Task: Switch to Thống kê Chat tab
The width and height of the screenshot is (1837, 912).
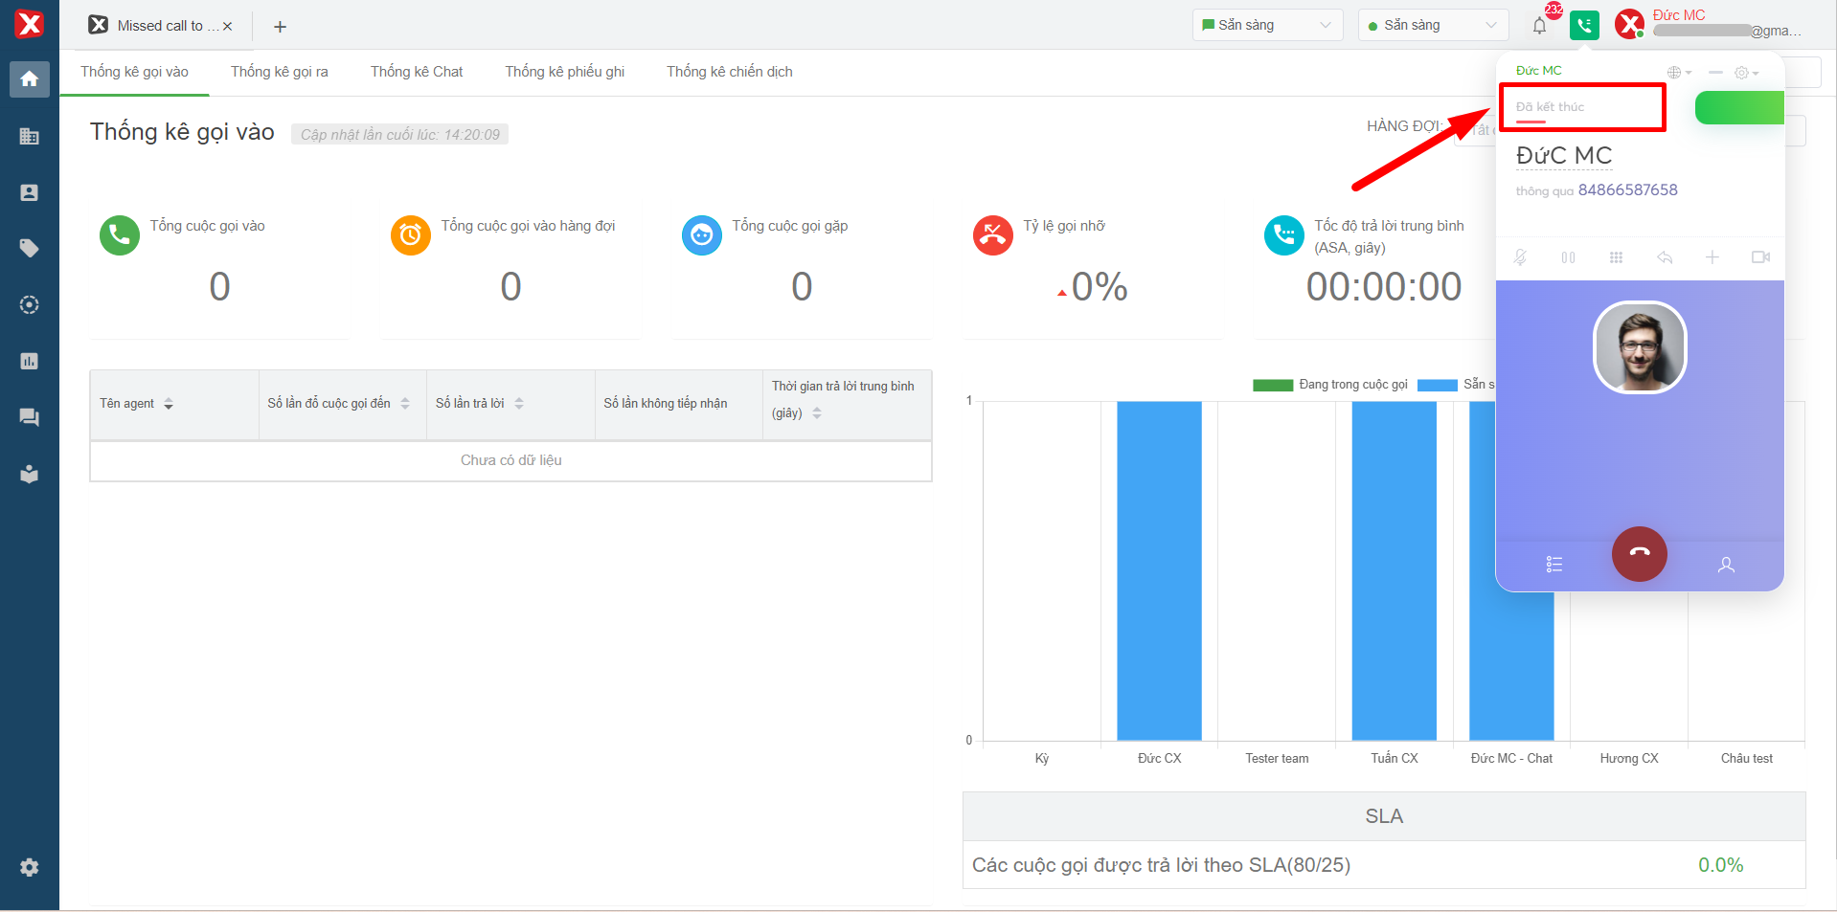Action: point(417,72)
